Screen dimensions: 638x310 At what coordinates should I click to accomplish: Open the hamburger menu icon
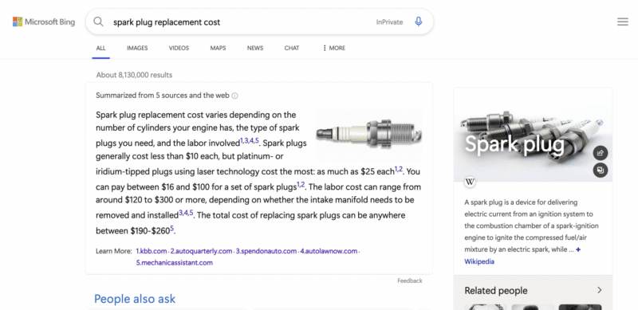click(x=623, y=22)
